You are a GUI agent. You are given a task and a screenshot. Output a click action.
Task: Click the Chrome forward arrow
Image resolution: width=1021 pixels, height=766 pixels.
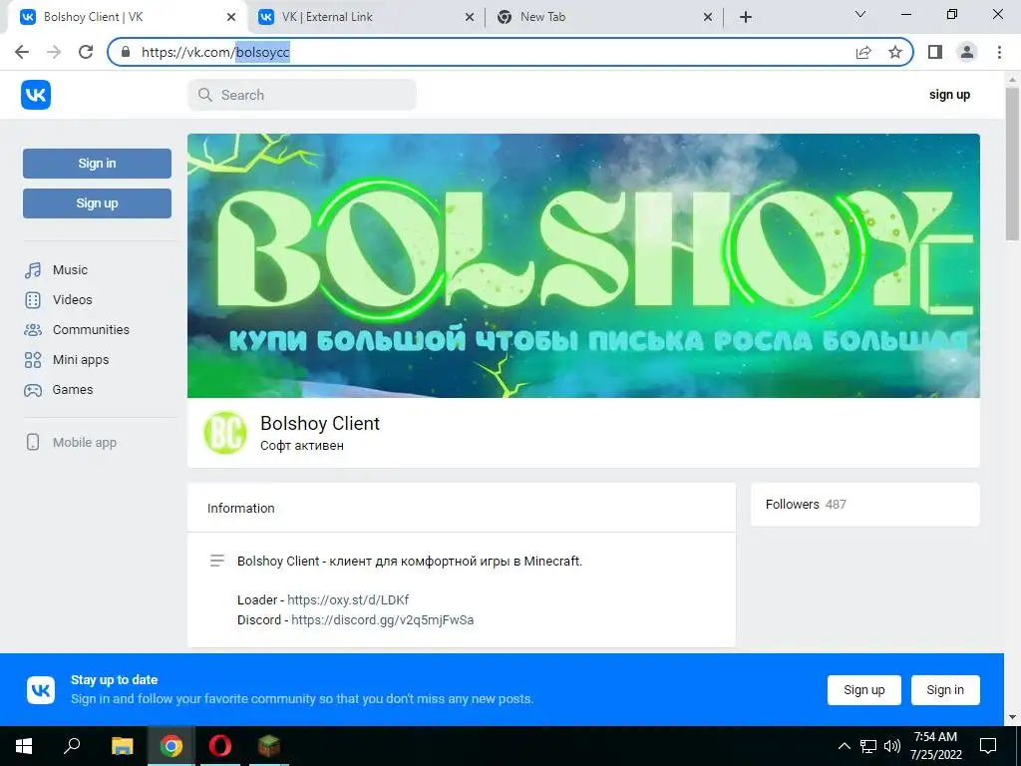point(54,52)
